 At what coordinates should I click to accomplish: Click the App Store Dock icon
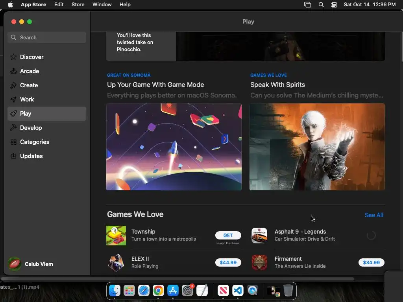pyautogui.click(x=173, y=291)
